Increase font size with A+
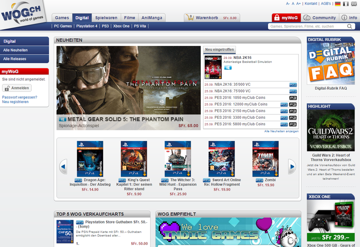 pos(299,4)
